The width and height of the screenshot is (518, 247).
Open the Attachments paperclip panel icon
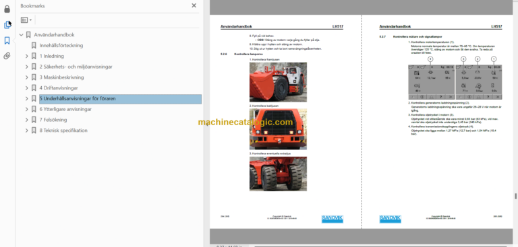7,56
